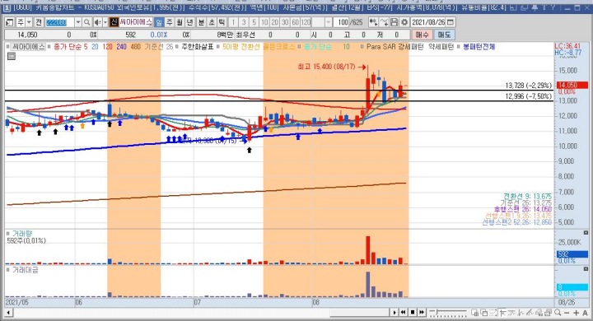Image resolution: width=593 pixels, height=321 pixels.
Task: Click the save chart floppy disk icon
Action: tap(394, 22)
